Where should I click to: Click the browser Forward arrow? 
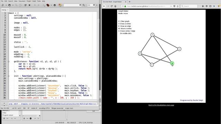coord(108,6)
